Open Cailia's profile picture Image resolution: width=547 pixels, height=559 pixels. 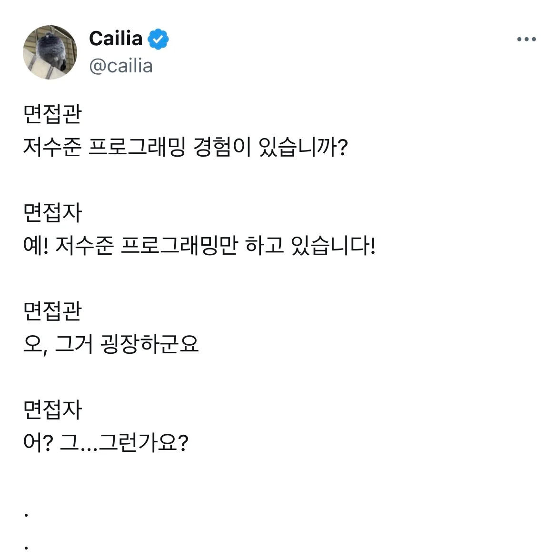click(50, 52)
